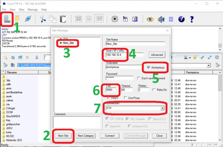Enable the Retry On checkbox
223x147 pixels.
tap(154, 90)
